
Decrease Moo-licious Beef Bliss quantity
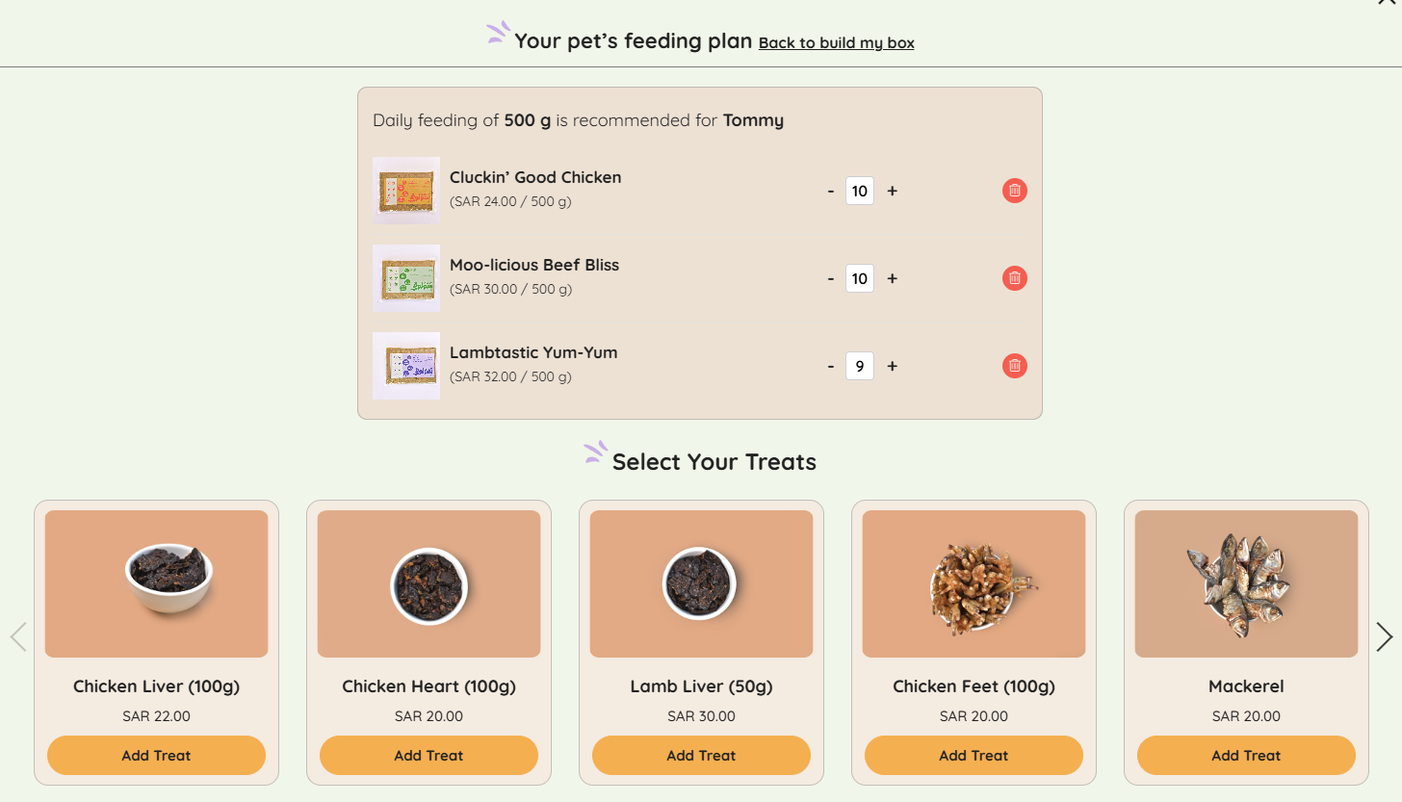[x=831, y=278]
